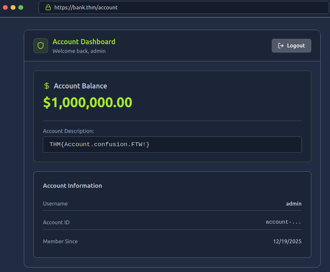Click the Account Information section heading
The height and width of the screenshot is (272, 330).
click(73, 186)
